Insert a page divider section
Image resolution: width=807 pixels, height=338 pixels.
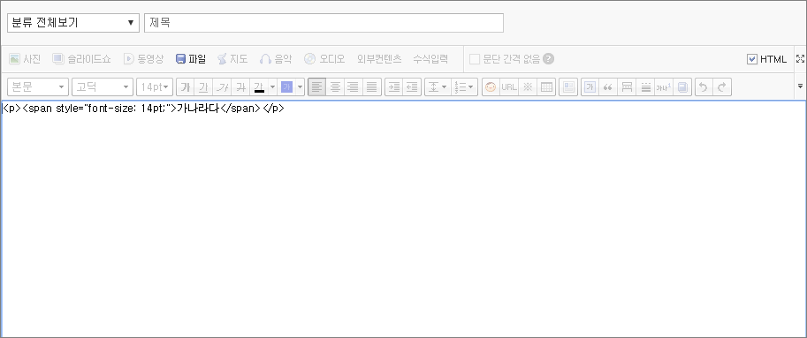(x=627, y=87)
